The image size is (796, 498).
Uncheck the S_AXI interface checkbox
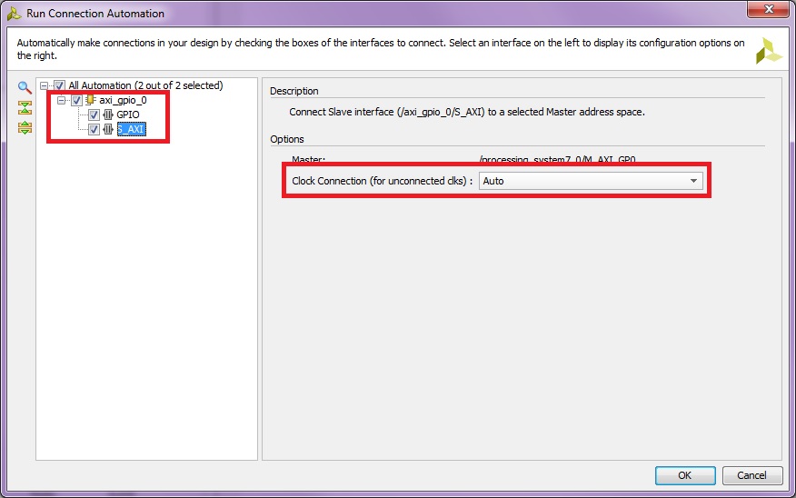point(94,129)
